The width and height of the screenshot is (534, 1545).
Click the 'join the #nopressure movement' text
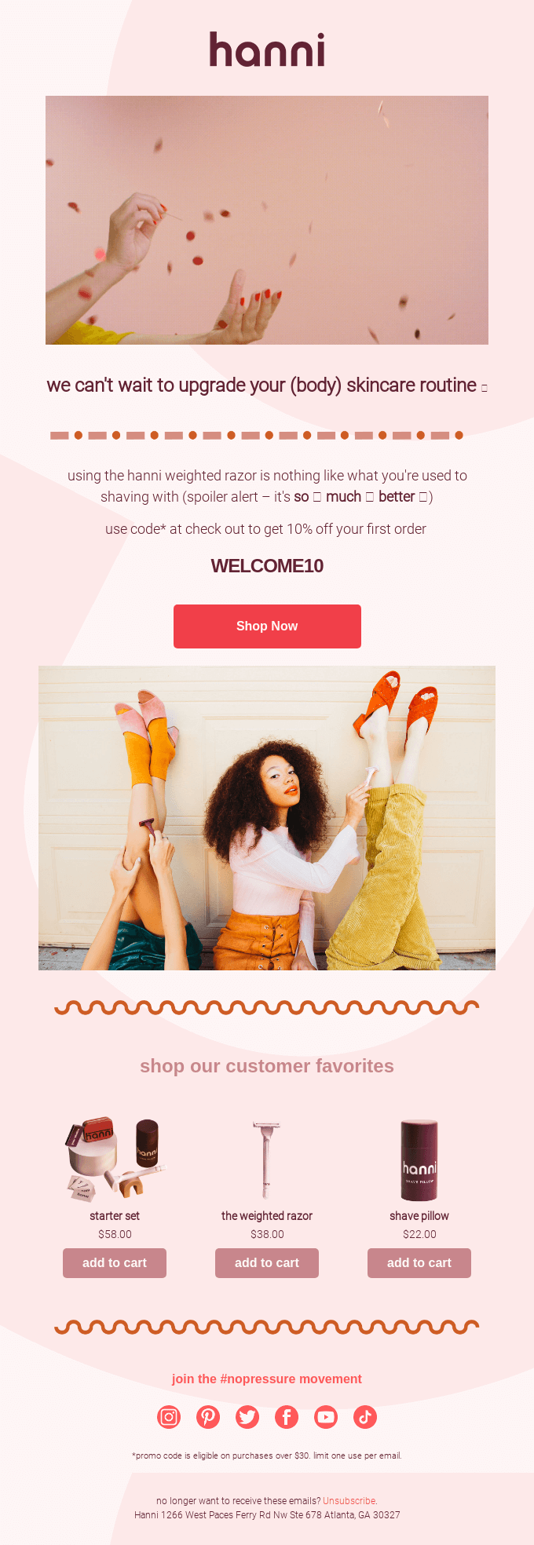tap(267, 1379)
